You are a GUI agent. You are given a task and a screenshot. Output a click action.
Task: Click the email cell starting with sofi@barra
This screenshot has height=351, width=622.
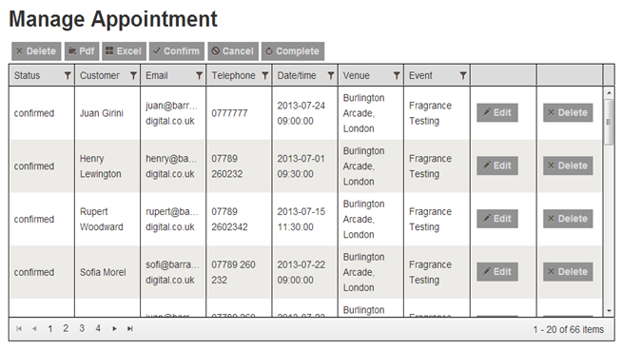point(173,272)
